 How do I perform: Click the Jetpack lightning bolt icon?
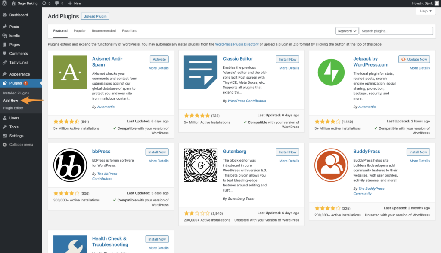331,72
